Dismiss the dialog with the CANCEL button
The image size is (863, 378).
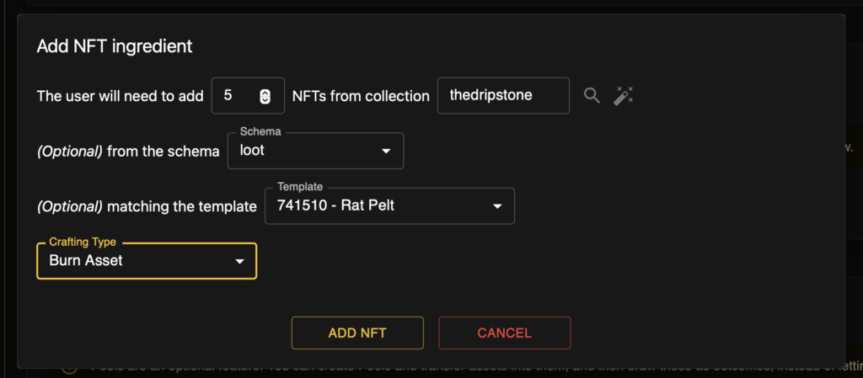(505, 333)
